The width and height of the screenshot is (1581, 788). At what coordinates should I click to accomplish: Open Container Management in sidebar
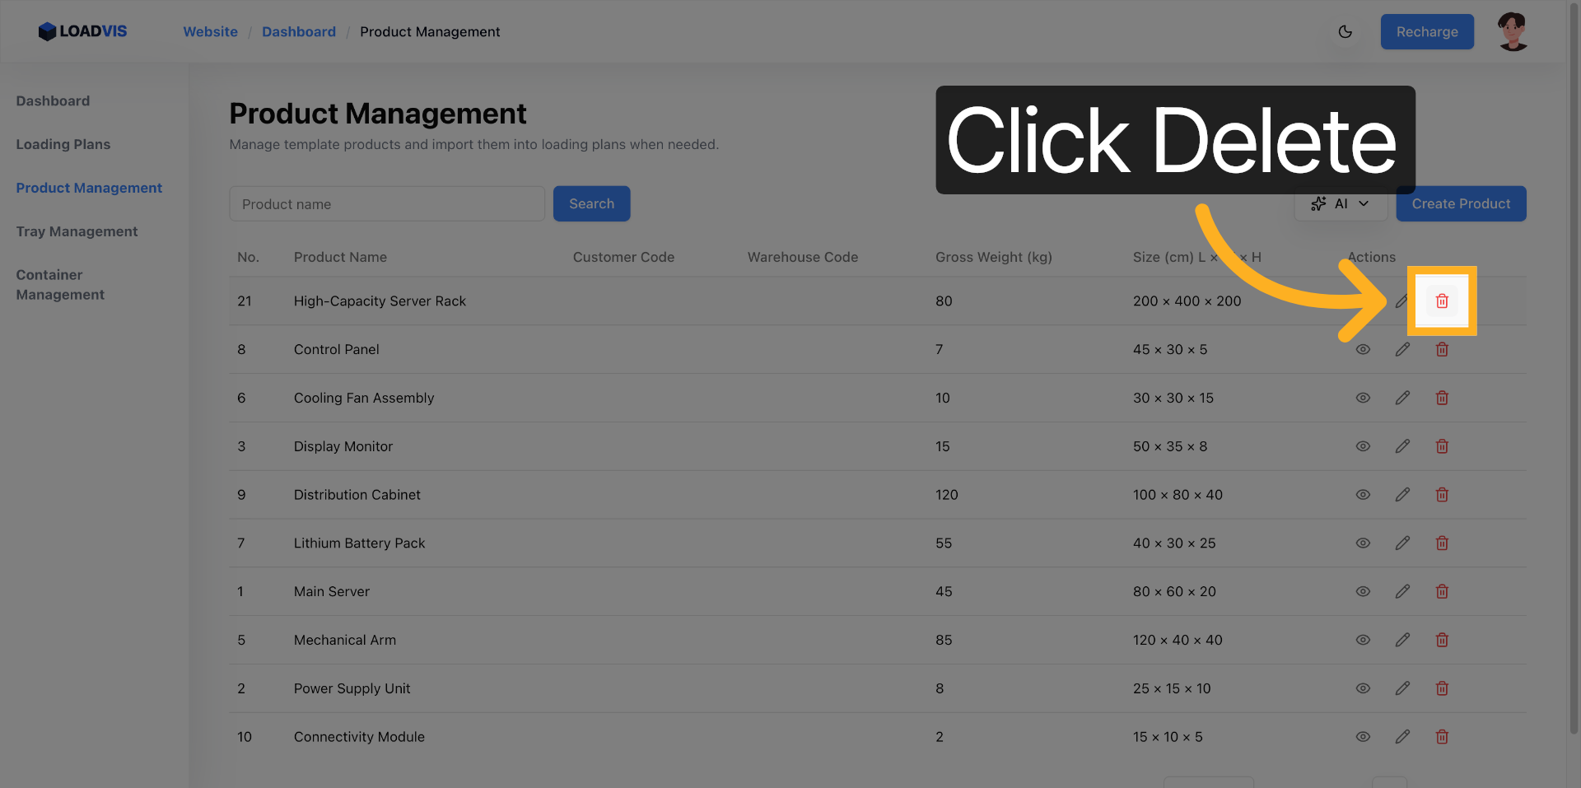pyautogui.click(x=60, y=285)
